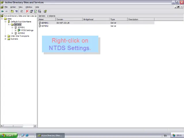Expand the Subnets tree node

tap(5, 39)
